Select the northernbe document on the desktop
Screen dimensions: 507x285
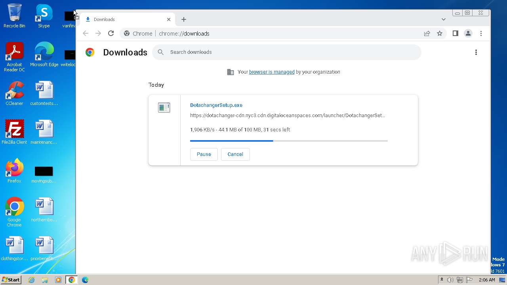point(44,210)
